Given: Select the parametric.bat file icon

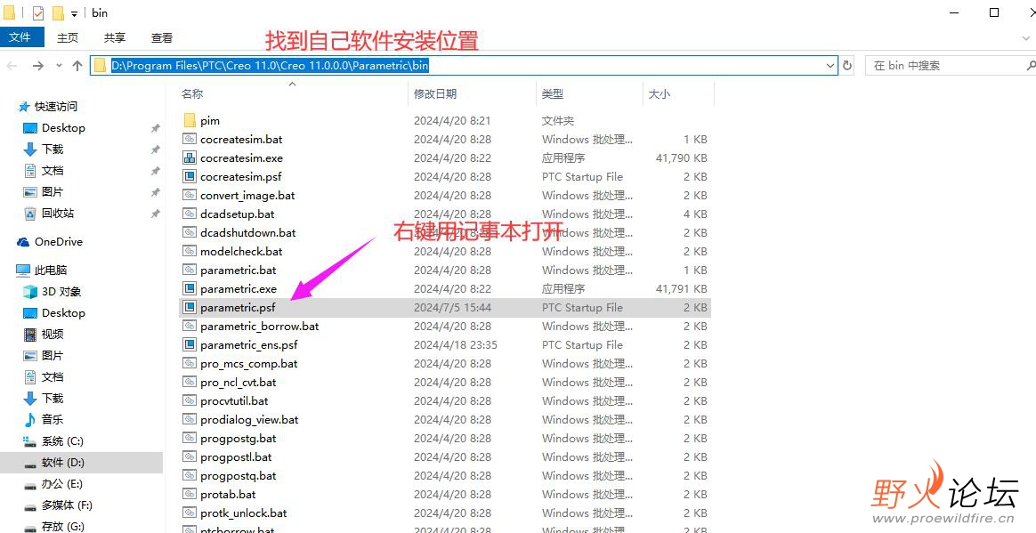Looking at the screenshot, I should click(190, 271).
